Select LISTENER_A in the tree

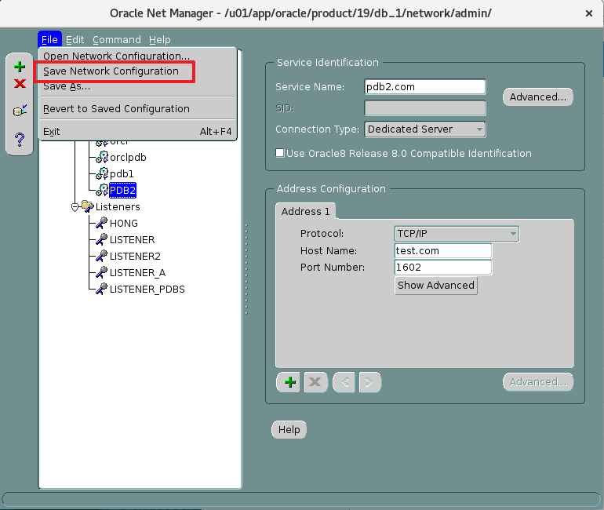[x=137, y=273]
